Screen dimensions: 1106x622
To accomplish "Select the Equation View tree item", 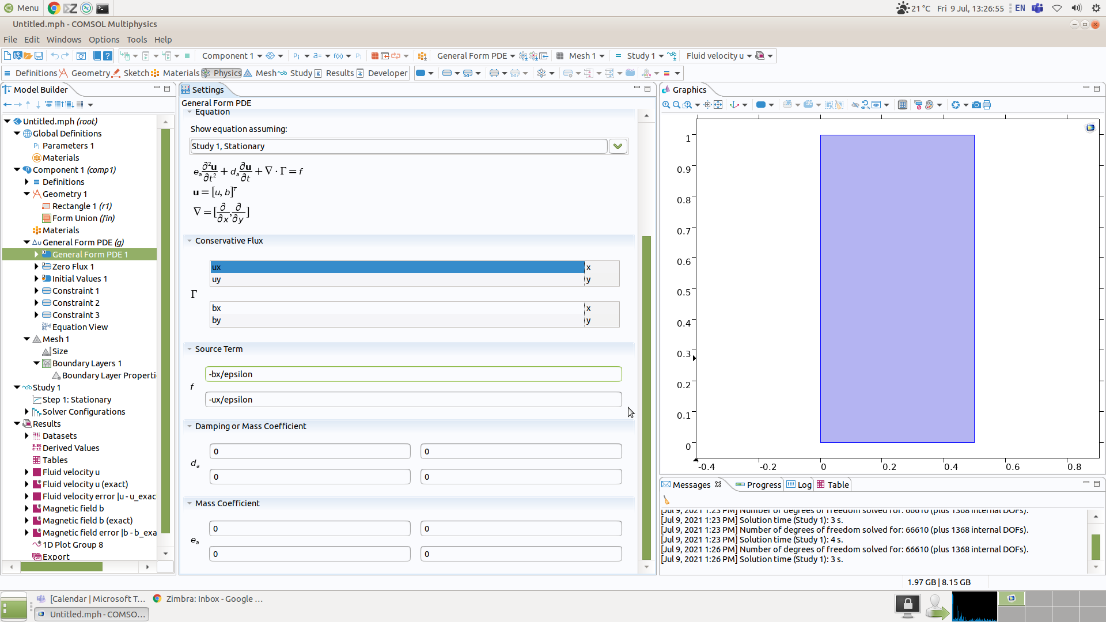I will coord(79,327).
